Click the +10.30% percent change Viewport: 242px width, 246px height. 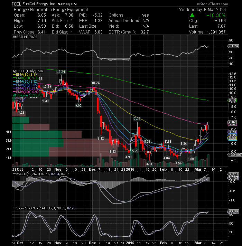tap(216, 15)
